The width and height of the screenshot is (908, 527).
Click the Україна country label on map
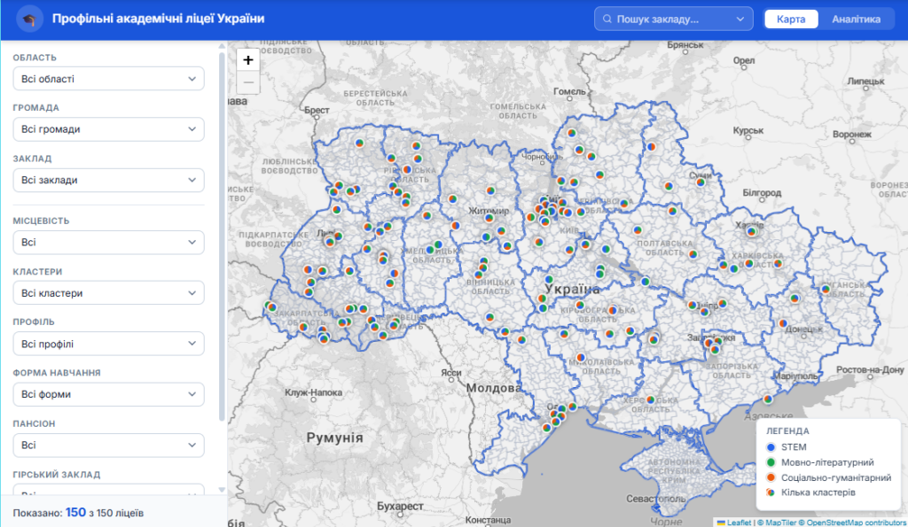click(572, 289)
